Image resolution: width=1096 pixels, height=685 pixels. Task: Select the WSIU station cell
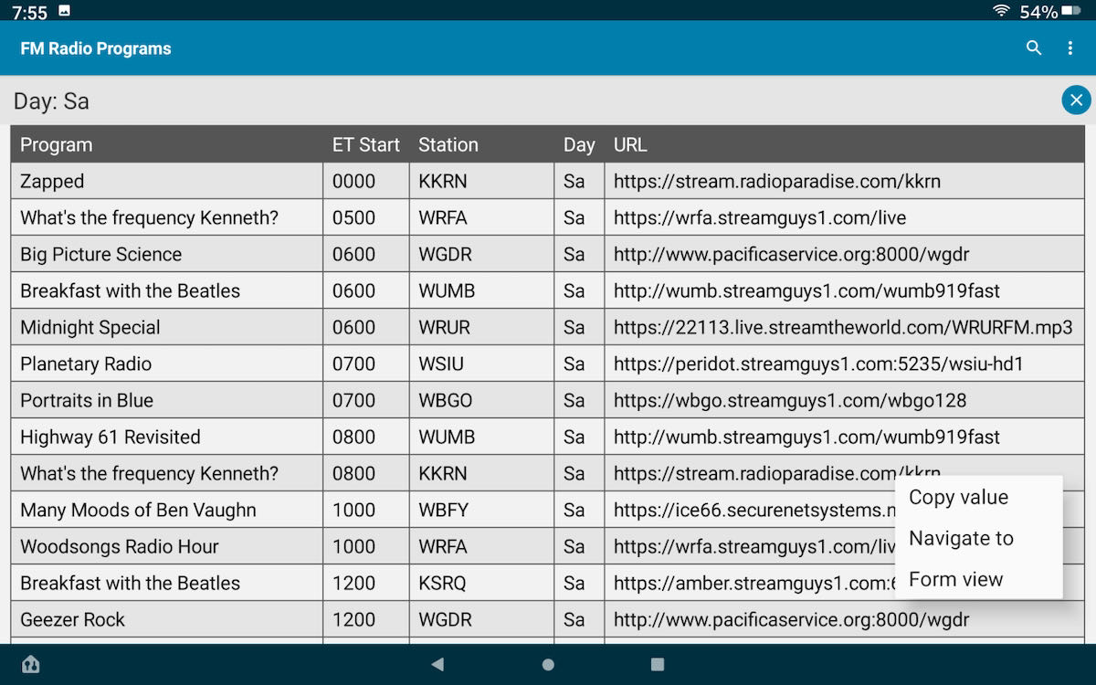click(x=482, y=364)
